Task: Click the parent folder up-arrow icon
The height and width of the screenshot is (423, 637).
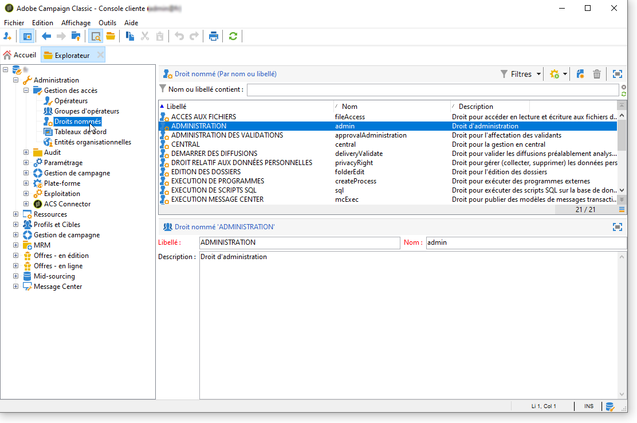Action: click(76, 36)
